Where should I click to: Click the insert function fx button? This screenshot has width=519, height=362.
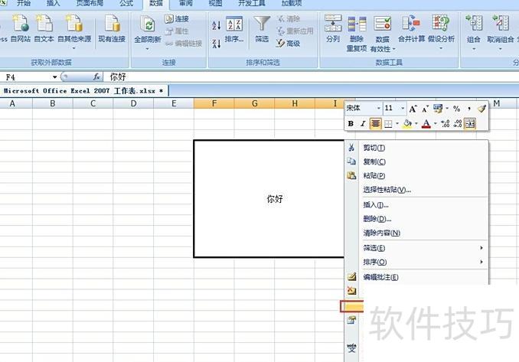96,77
